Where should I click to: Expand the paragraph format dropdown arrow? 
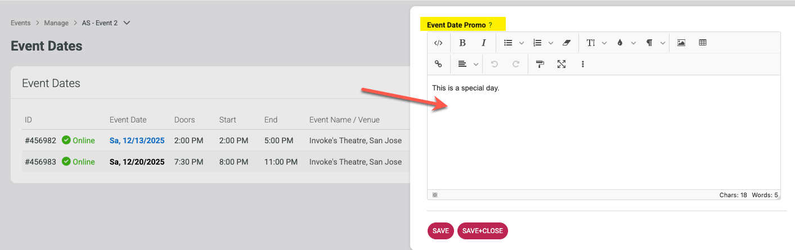(x=663, y=43)
